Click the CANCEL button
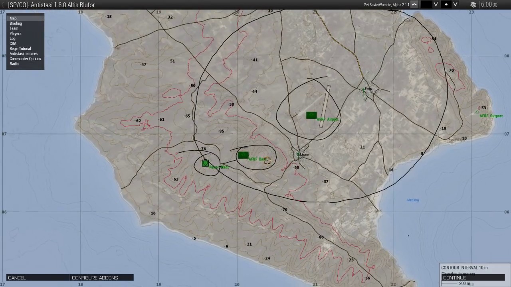The width and height of the screenshot is (511, 287). 38,278
